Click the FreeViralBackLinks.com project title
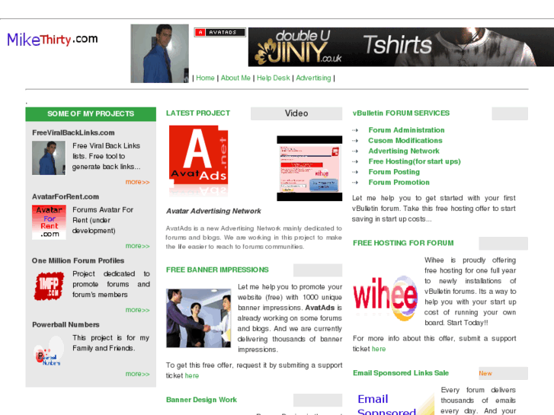This screenshot has width=554, height=415. tap(73, 132)
